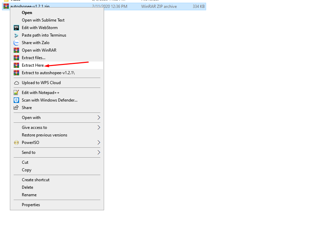The width and height of the screenshot is (331, 226).
Task: Expand the Open with submenu arrow
Action: click(99, 118)
